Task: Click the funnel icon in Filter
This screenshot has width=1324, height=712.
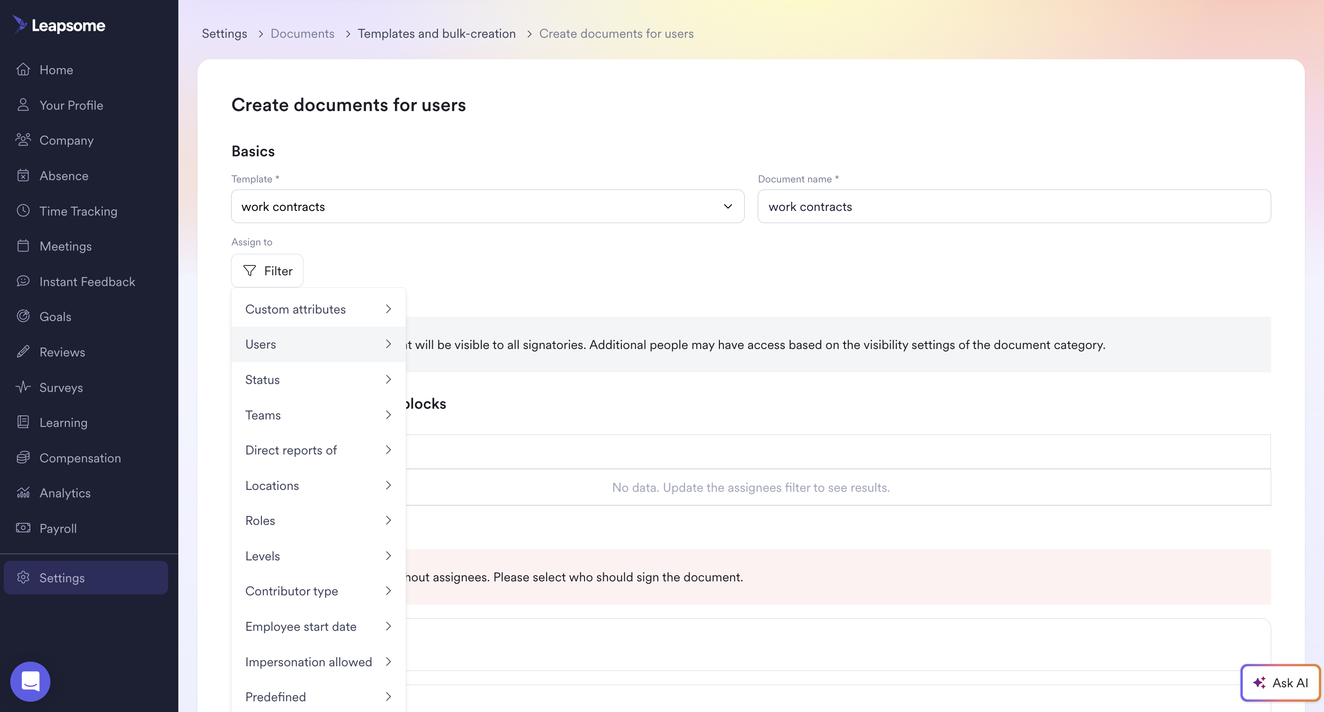Action: [250, 270]
